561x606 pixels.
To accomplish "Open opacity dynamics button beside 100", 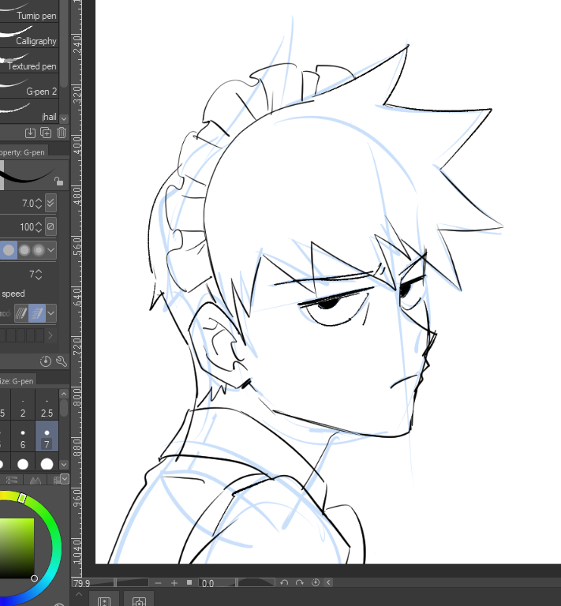I will coord(50,226).
